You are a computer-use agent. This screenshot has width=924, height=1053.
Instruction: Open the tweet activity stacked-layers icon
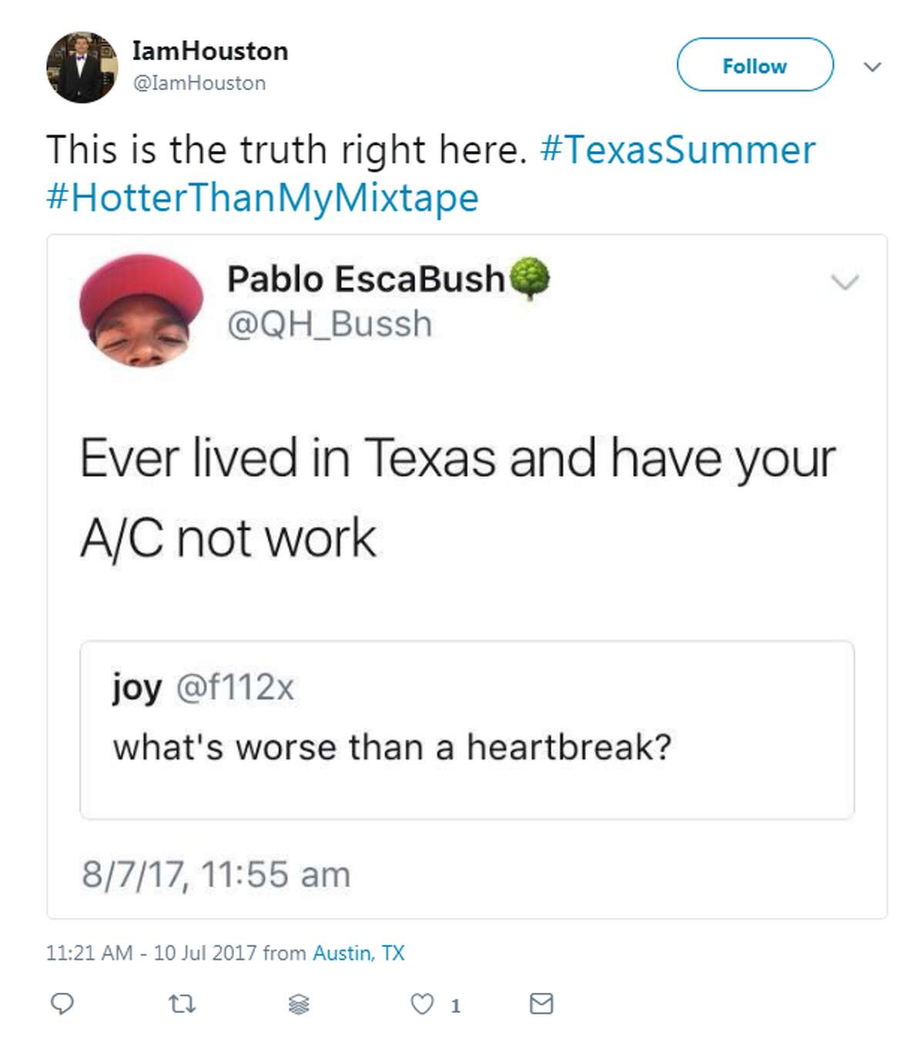(x=298, y=1003)
